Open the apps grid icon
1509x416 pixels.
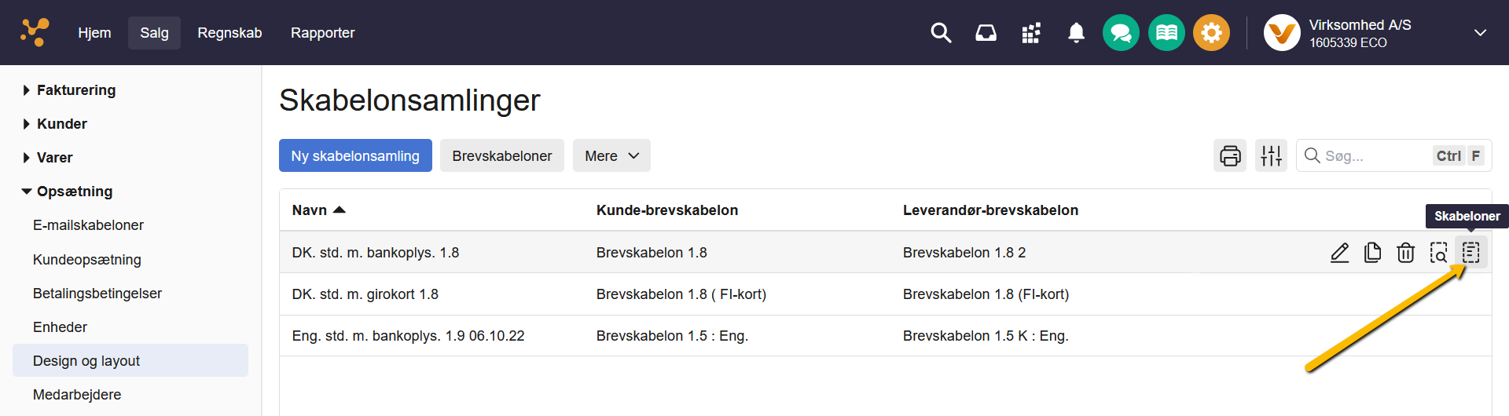pos(1031,33)
